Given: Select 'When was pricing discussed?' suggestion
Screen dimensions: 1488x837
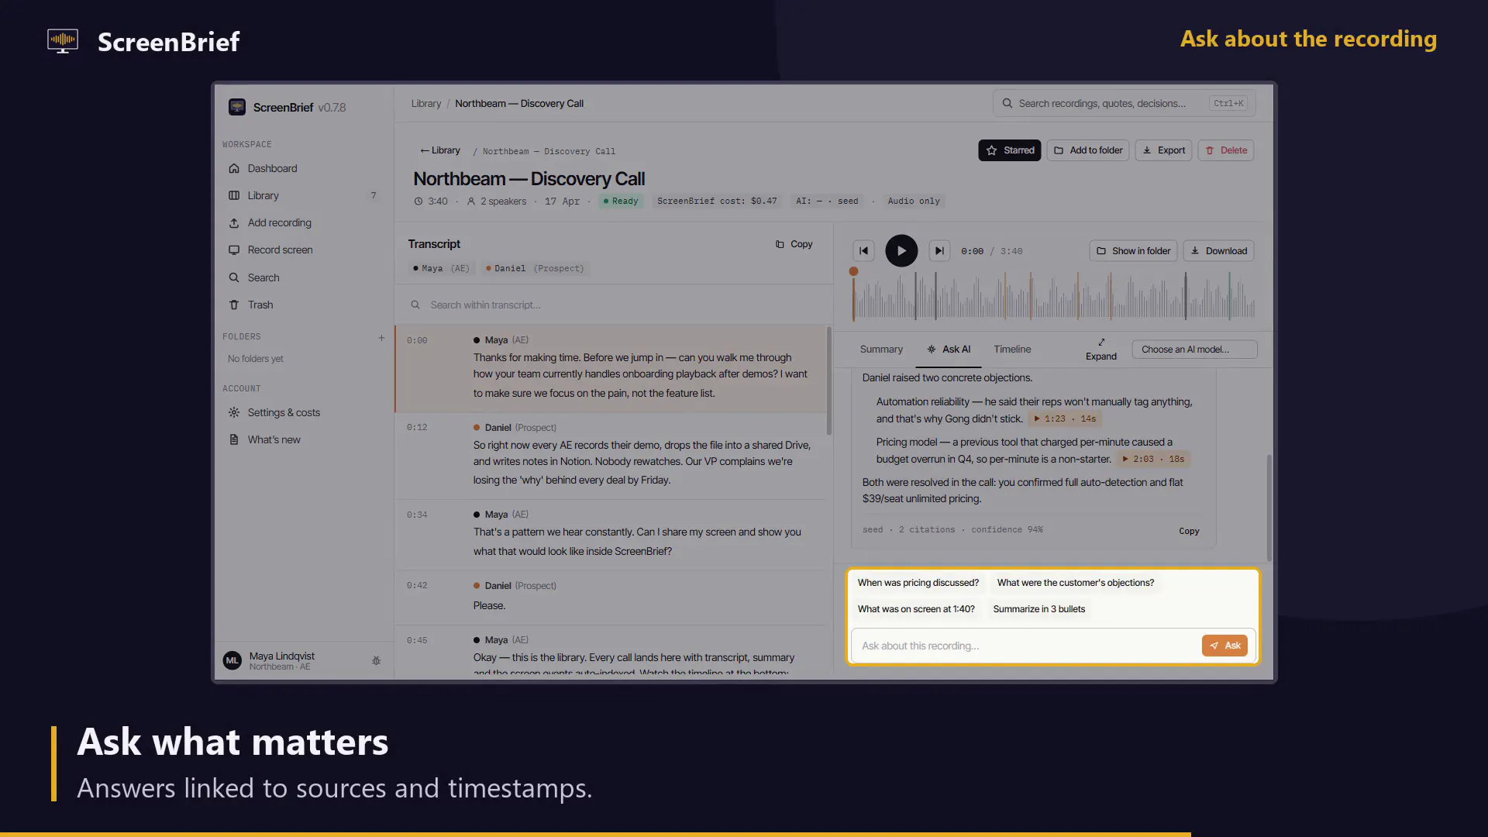Looking at the screenshot, I should tap(918, 583).
